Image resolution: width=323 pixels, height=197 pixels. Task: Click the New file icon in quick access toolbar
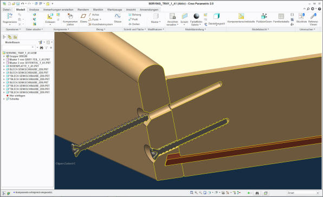click(x=9, y=4)
